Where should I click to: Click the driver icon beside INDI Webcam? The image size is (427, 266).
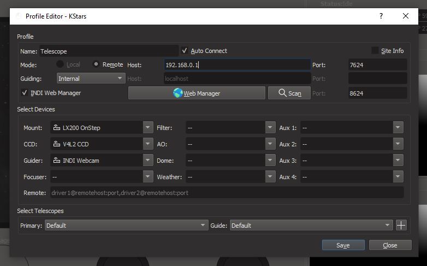coord(57,160)
